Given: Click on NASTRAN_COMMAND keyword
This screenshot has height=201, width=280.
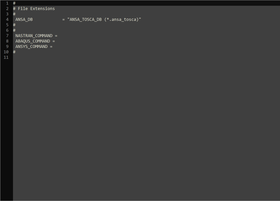Looking at the screenshot, I should 34,36.
